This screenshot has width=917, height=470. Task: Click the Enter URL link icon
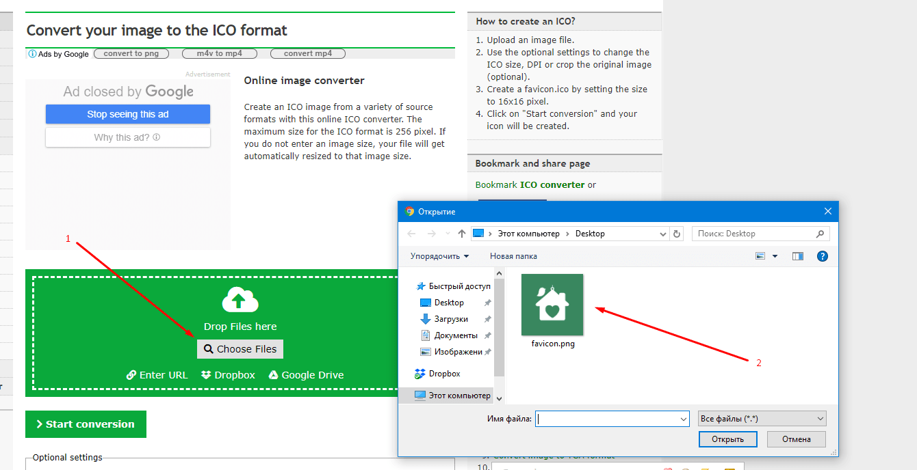[x=130, y=374]
